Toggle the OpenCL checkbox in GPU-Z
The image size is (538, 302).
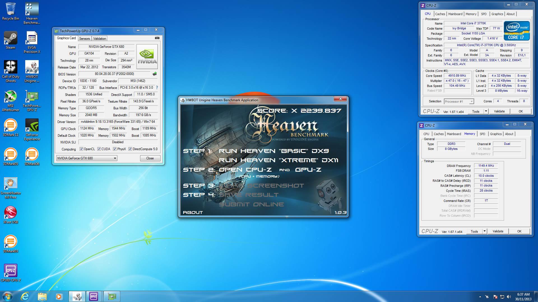tap(81, 149)
